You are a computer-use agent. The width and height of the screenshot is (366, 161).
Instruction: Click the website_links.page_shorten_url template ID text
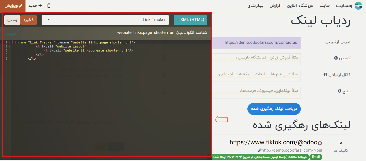(x=145, y=32)
